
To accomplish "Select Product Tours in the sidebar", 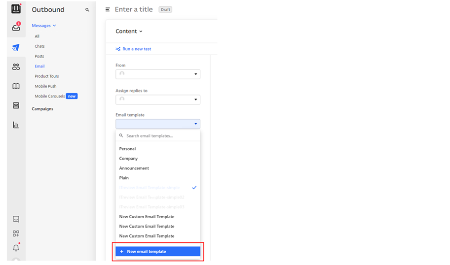I will pyautogui.click(x=47, y=76).
